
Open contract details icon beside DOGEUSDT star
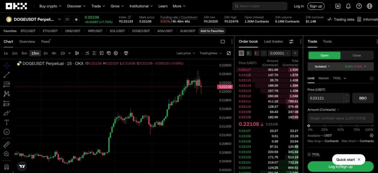[x=68, y=19]
